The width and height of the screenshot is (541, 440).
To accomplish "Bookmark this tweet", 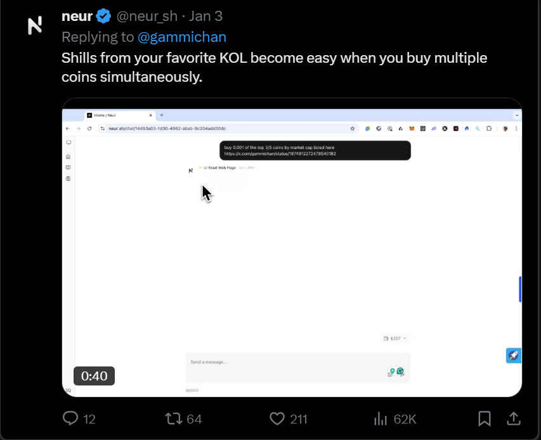I will coord(485,418).
